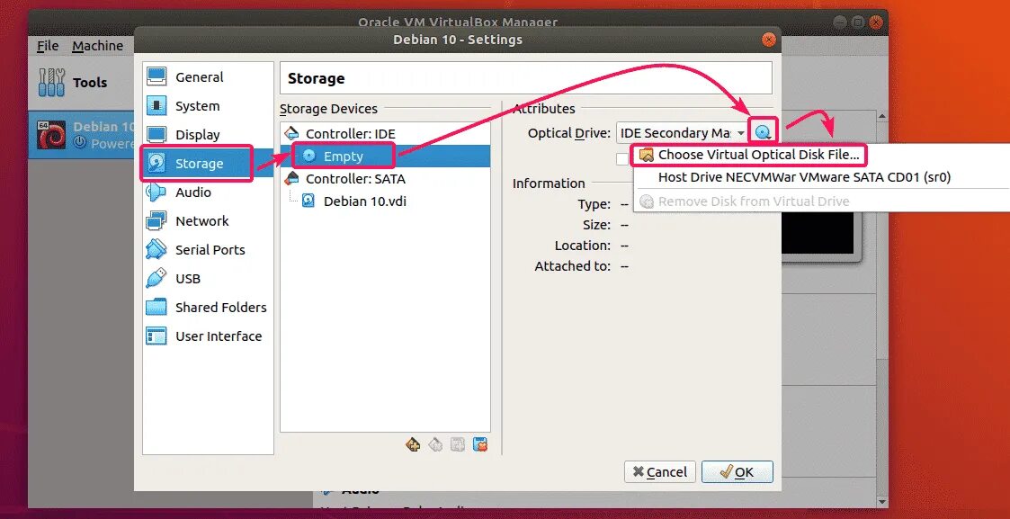Click the "Size:" information label
Image resolution: width=1010 pixels, height=519 pixels.
(x=596, y=225)
